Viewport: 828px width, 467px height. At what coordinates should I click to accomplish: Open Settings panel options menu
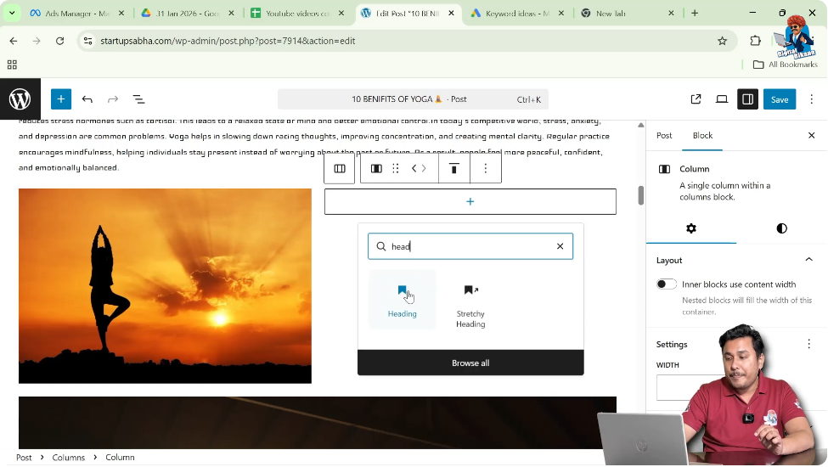coord(809,344)
